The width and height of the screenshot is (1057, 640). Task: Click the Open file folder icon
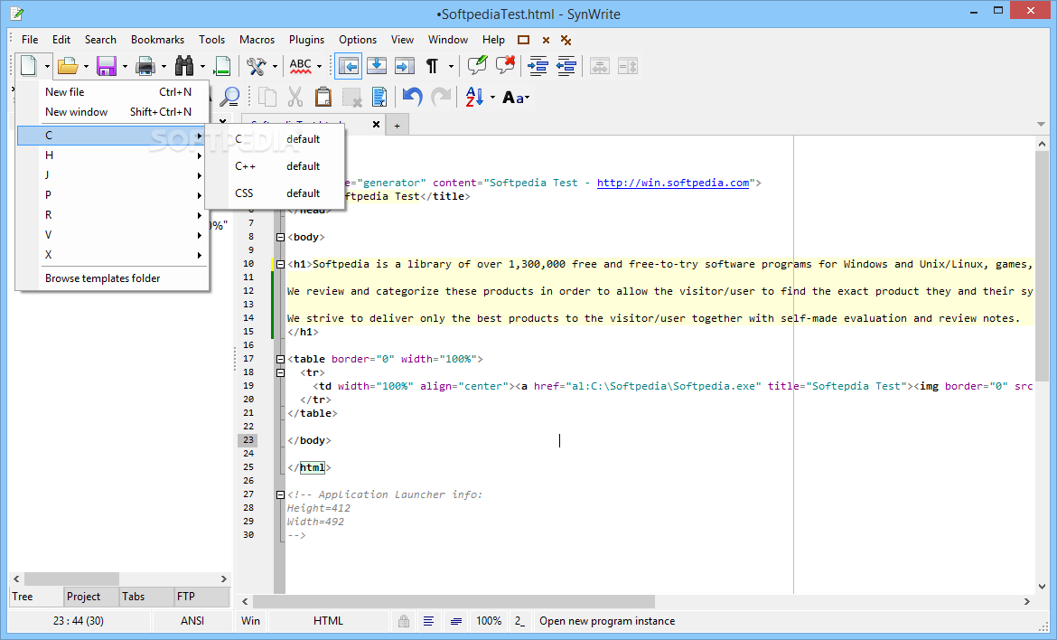68,66
